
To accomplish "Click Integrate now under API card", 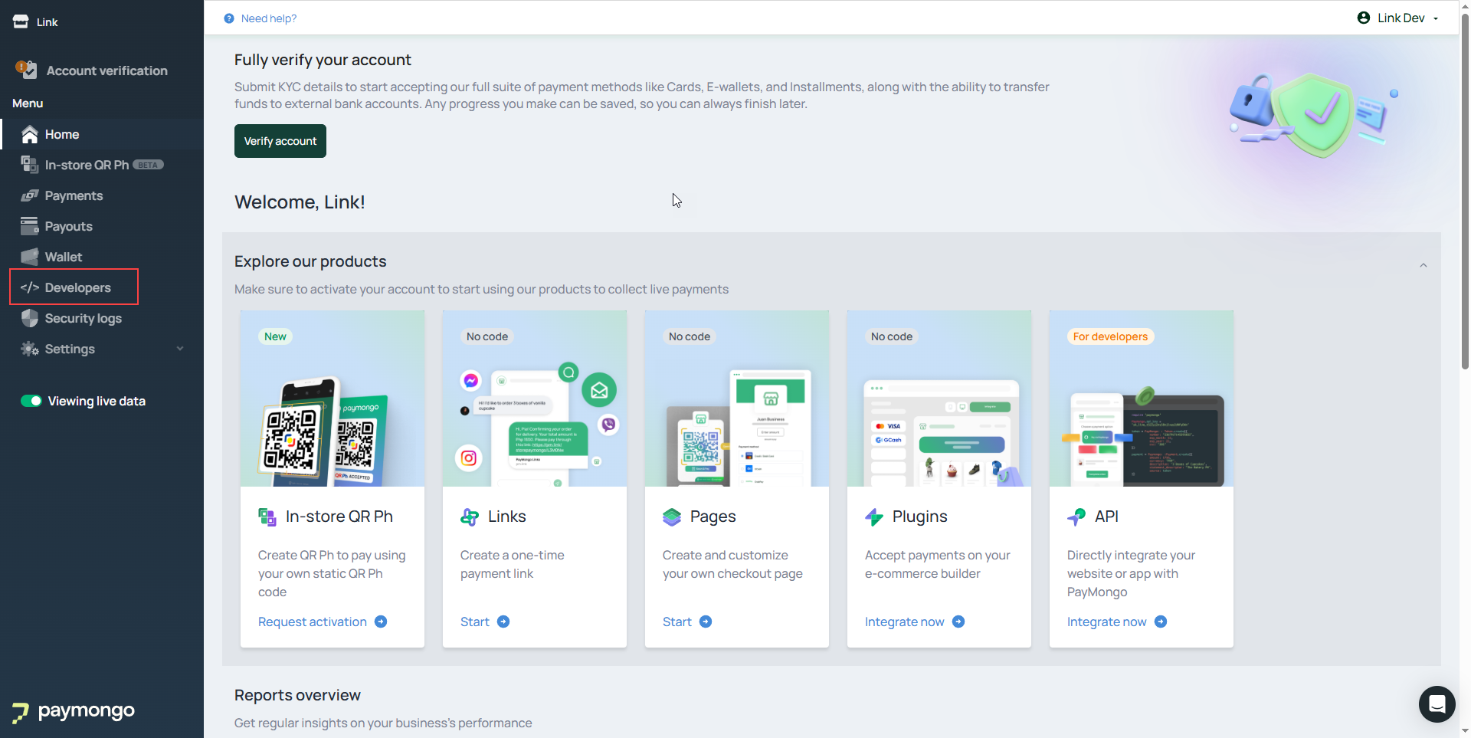I will 1106,622.
